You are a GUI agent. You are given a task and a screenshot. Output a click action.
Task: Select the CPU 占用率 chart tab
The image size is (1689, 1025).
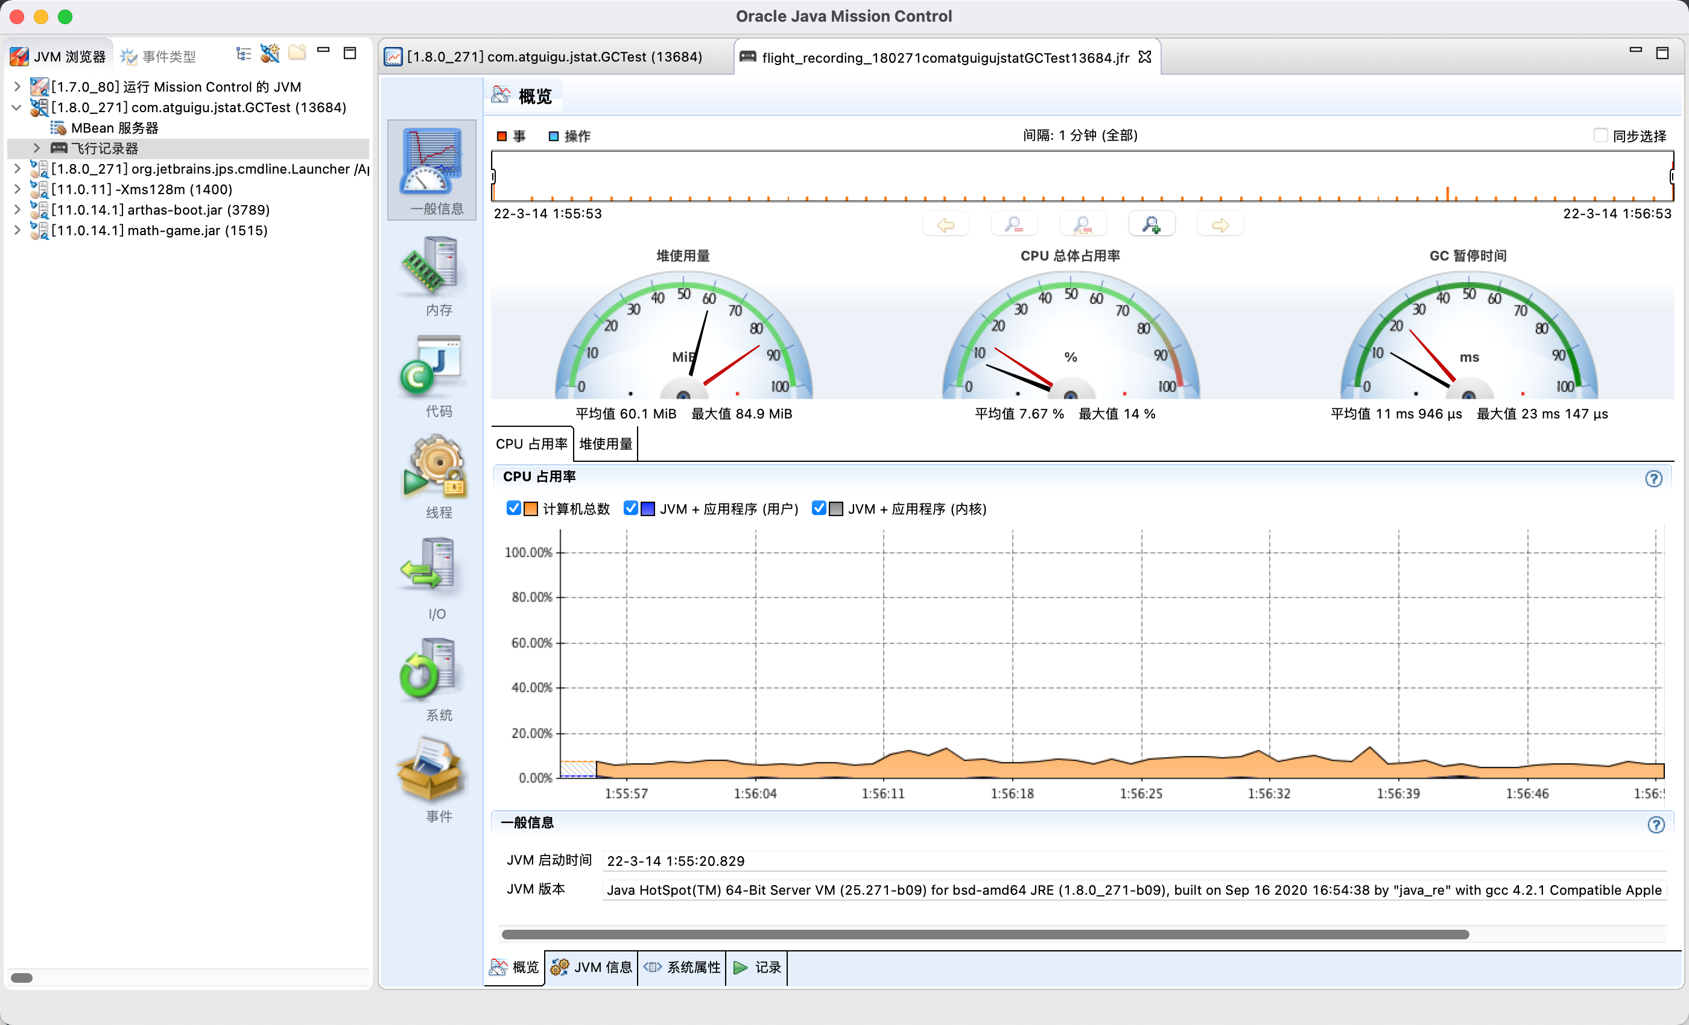pyautogui.click(x=531, y=443)
